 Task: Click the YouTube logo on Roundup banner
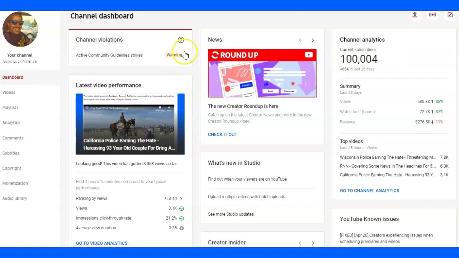[x=309, y=55]
